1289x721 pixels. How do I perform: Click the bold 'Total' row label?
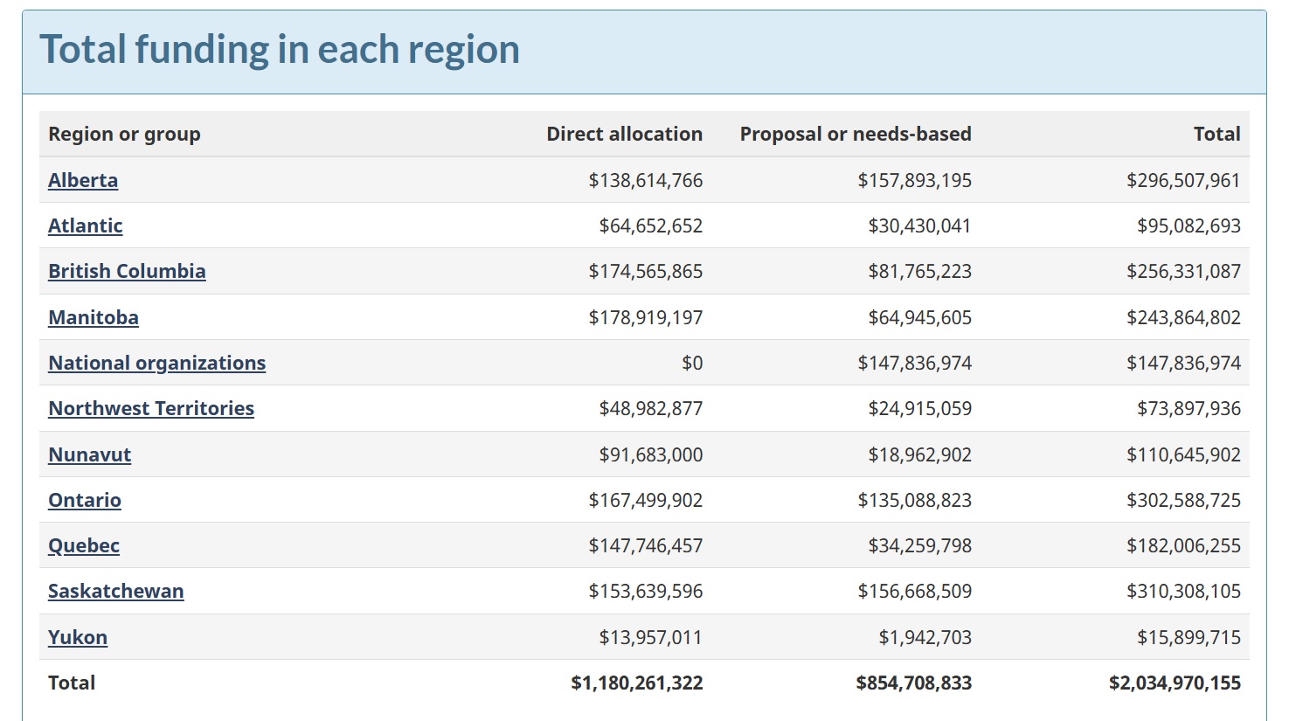point(72,683)
